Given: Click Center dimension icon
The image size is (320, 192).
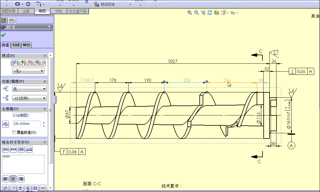Looking at the screenshot, I should pos(13,149).
